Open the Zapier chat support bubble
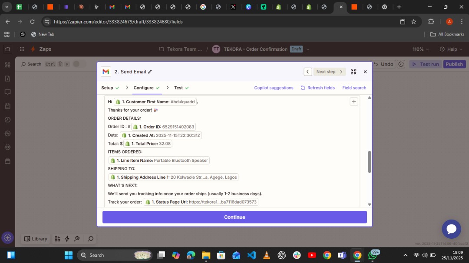This screenshot has width=469, height=263. [x=451, y=229]
